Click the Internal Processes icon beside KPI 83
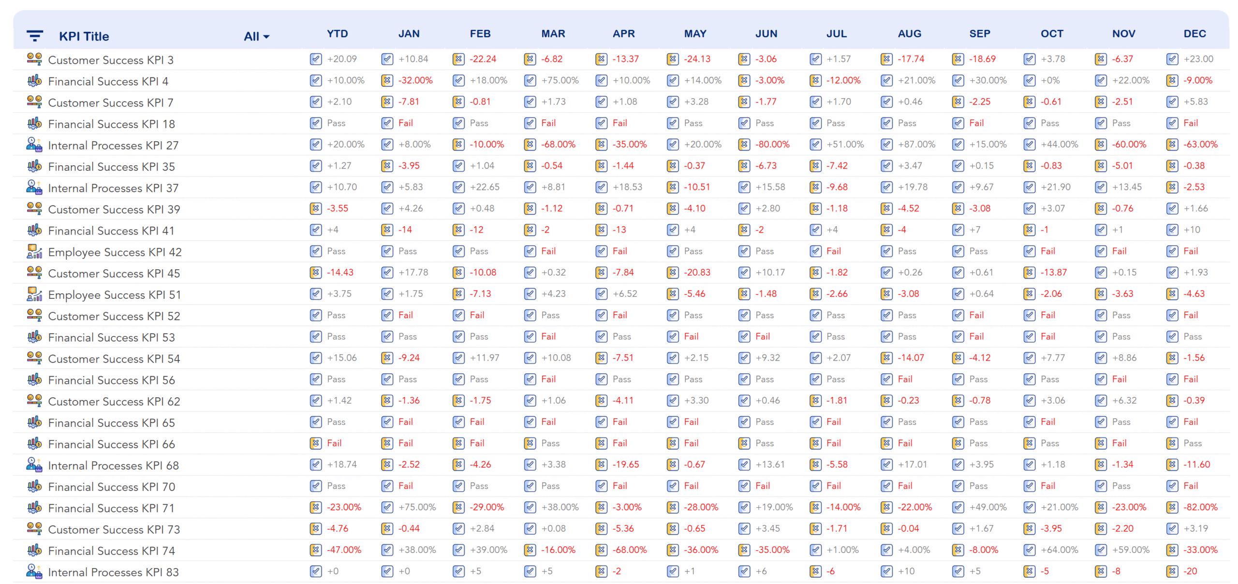Viewport: 1238px width, 584px height. [33, 571]
